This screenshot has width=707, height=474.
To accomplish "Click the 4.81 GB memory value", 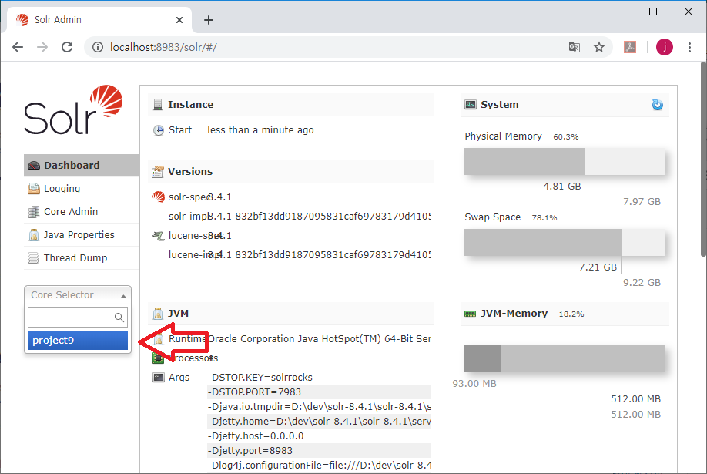I will pos(561,187).
